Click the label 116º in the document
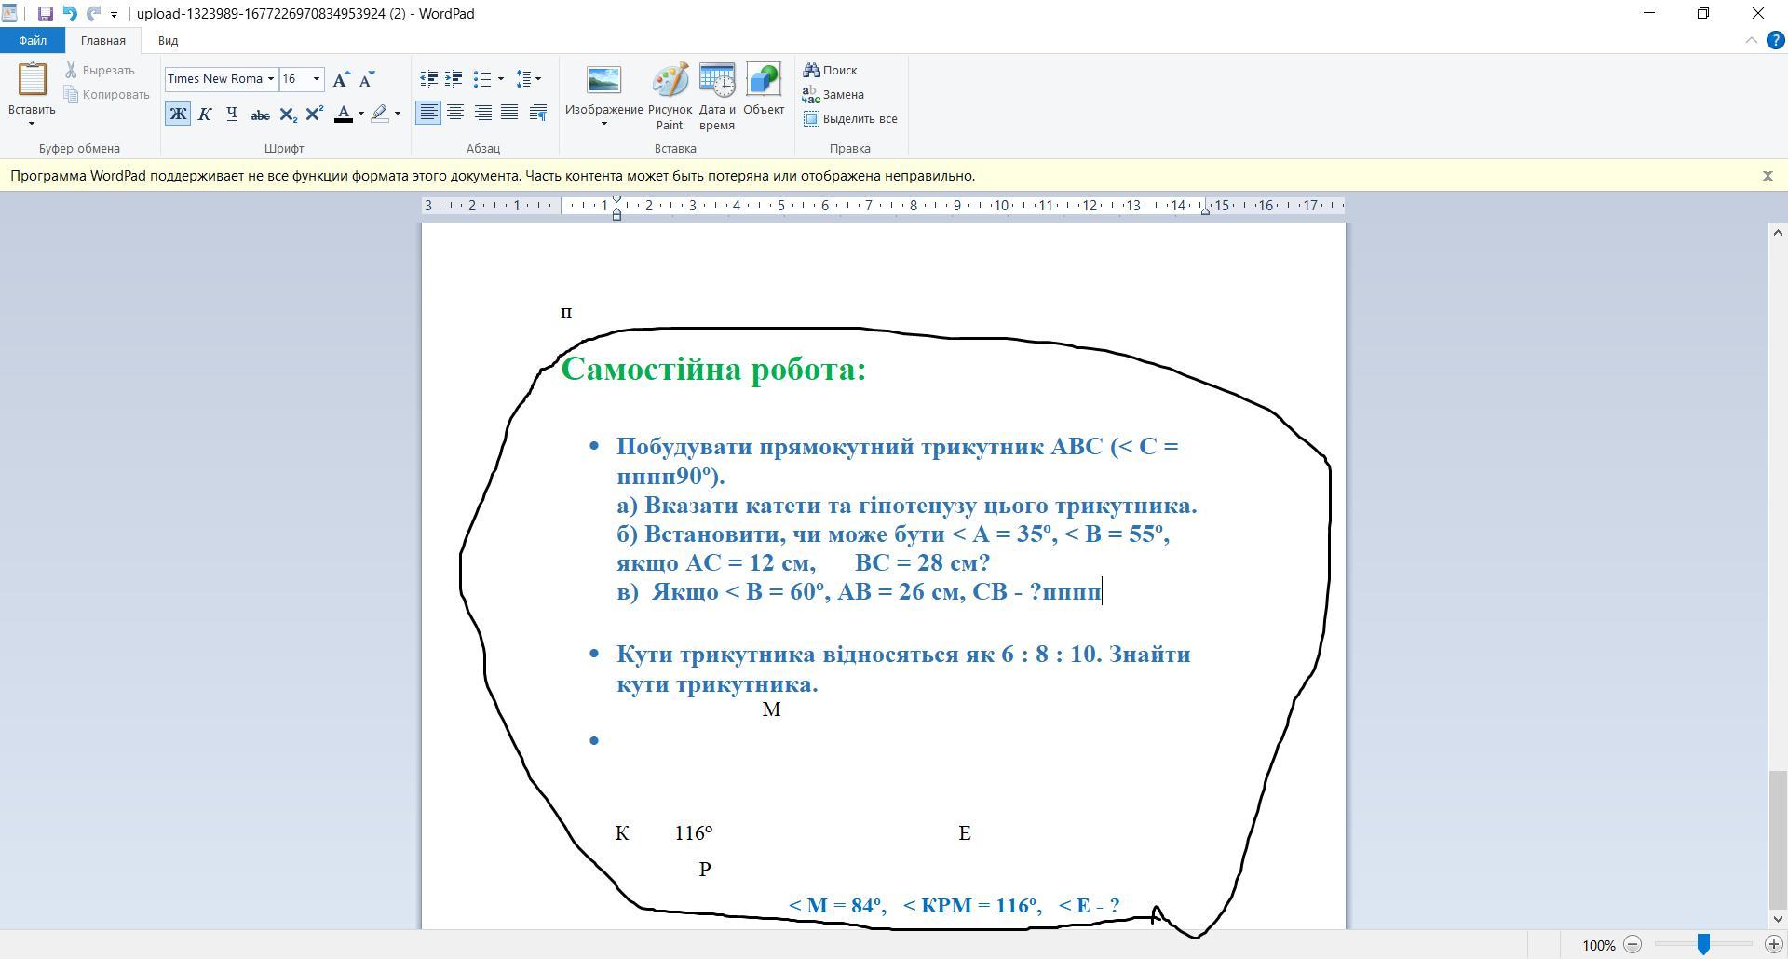1788x959 pixels. coord(694,833)
